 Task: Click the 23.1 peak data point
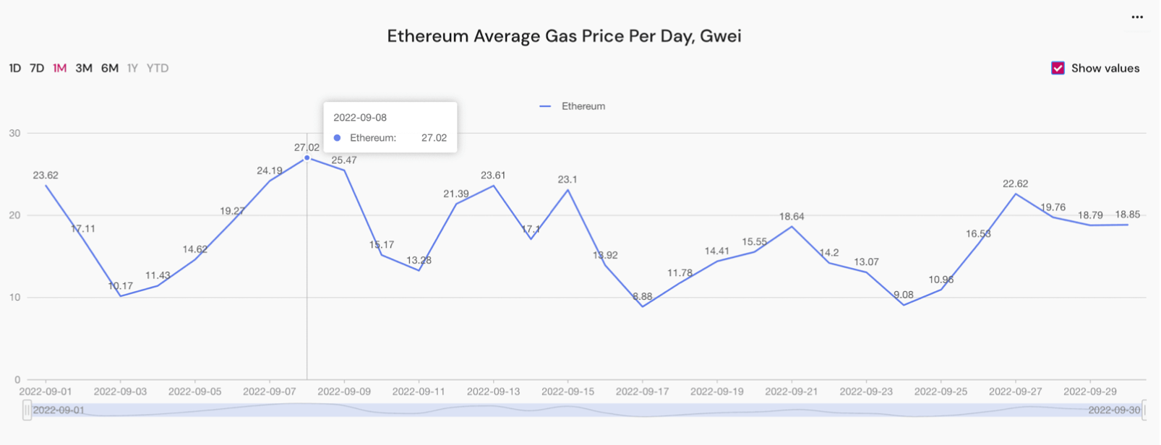pos(568,190)
